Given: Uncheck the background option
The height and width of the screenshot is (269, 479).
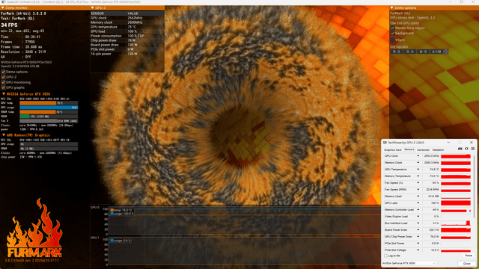Looking at the screenshot, I should pos(392,33).
